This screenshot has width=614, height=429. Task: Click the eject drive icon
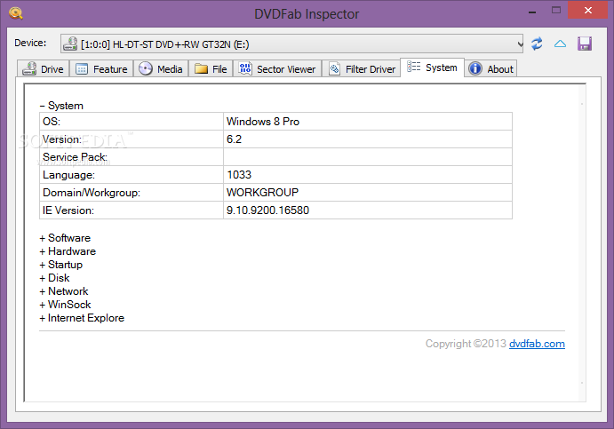tap(561, 44)
